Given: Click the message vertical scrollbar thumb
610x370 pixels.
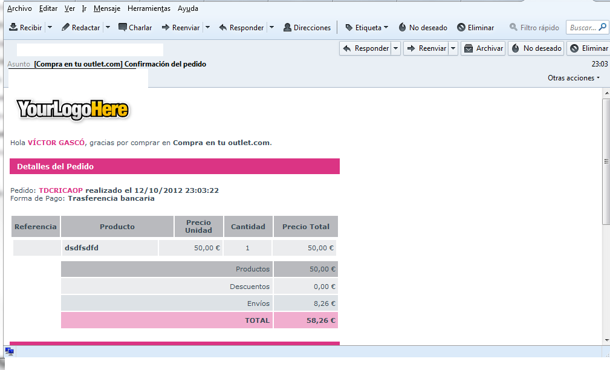Looking at the screenshot, I should (x=606, y=160).
